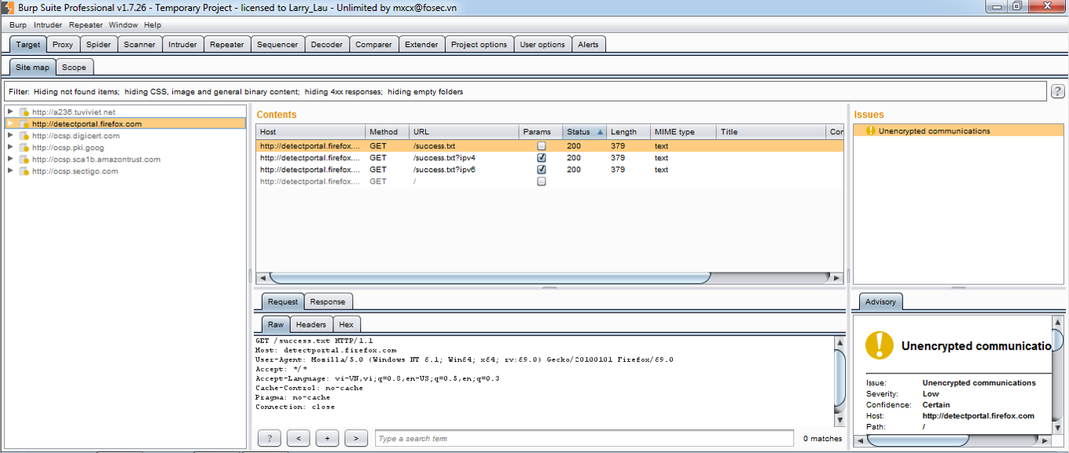This screenshot has height=453, width=1069.
Task: Click the plus search options button
Action: 327,438
